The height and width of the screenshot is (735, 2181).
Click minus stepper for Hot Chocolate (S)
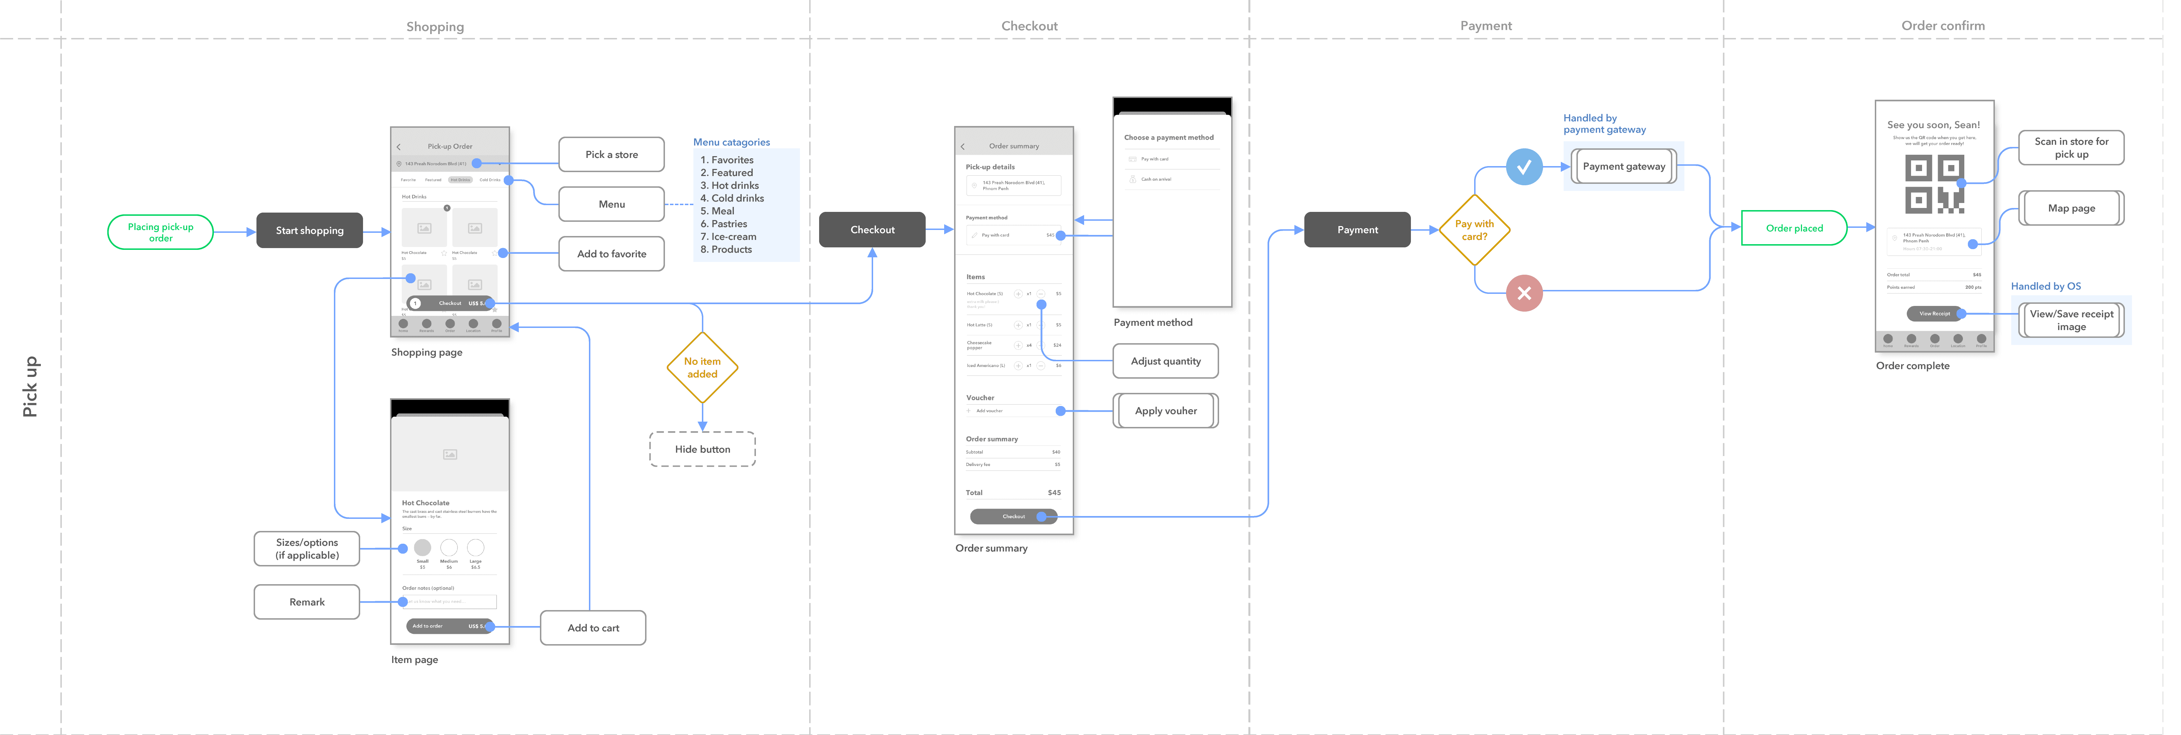pos(1040,294)
